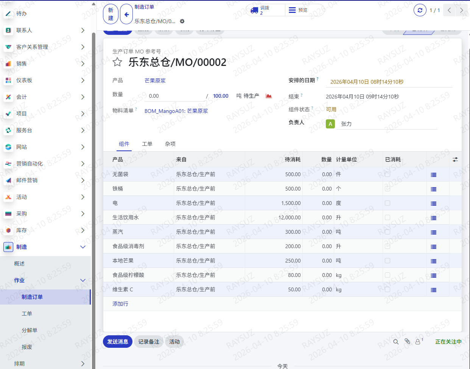Screen dimensions: 470x369
Task: Open details list icon for 无菌袋 row
Action: (434, 175)
